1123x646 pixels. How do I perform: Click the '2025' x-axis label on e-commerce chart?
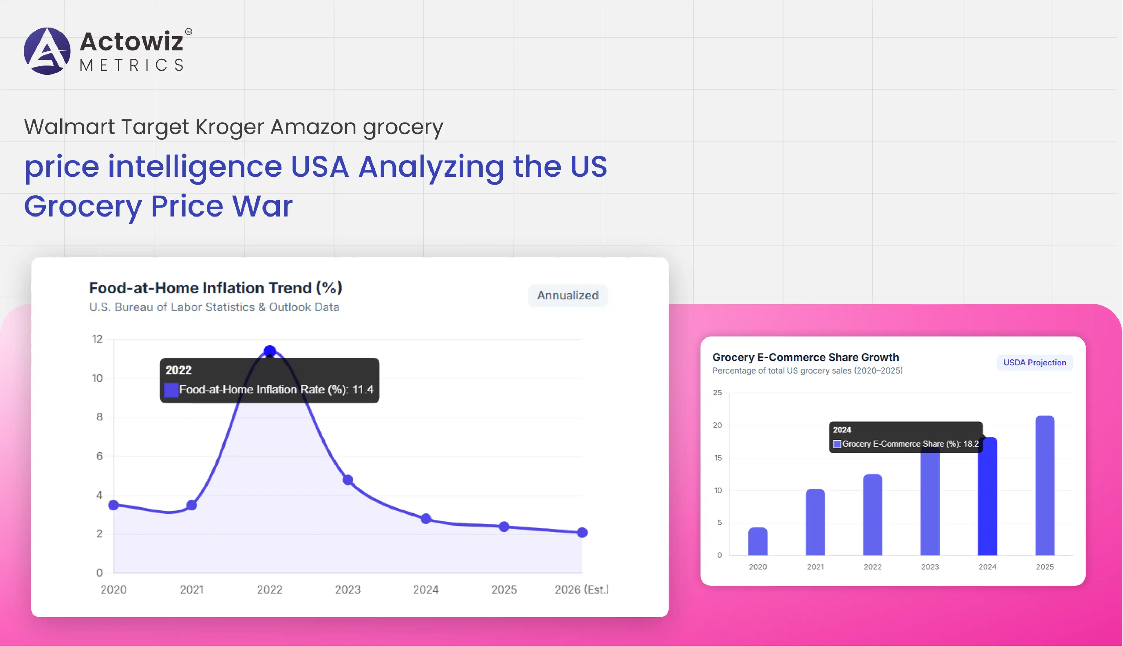(1045, 567)
